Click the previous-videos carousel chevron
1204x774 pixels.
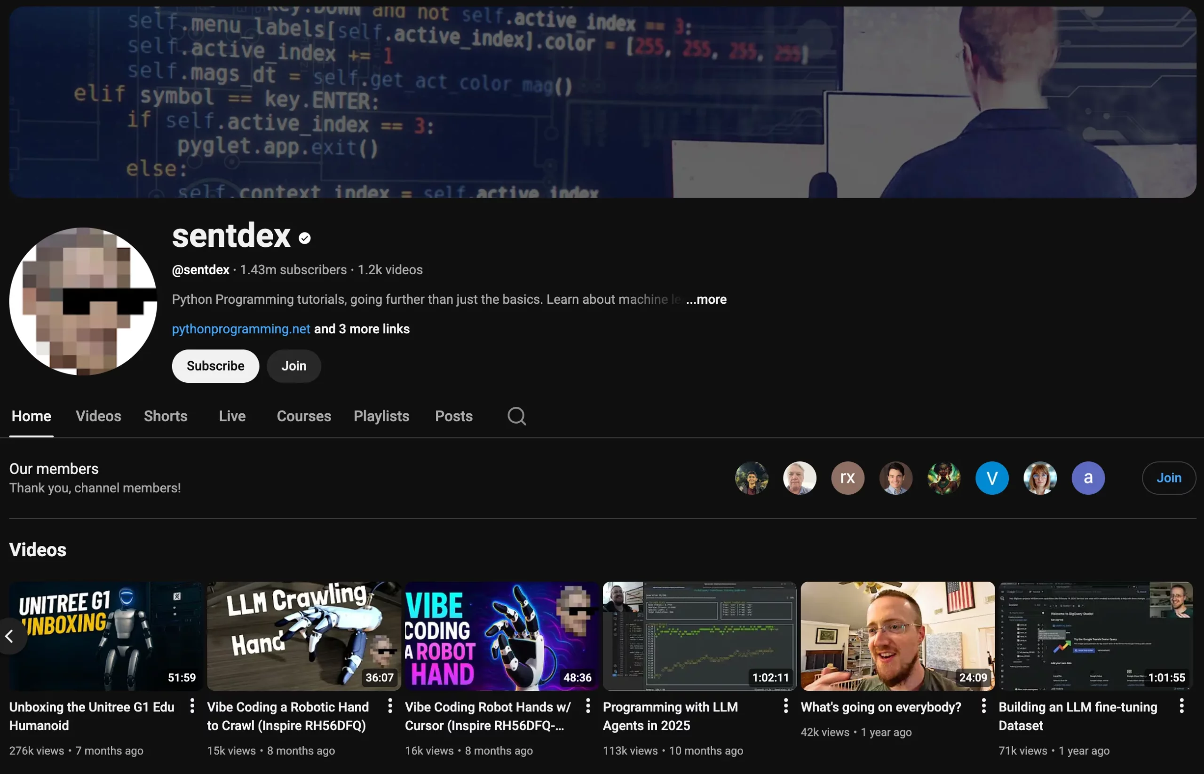pyautogui.click(x=9, y=636)
